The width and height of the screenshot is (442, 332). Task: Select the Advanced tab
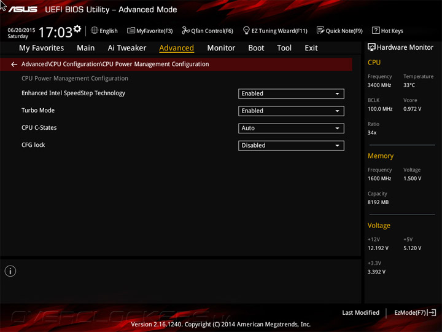coord(176,48)
